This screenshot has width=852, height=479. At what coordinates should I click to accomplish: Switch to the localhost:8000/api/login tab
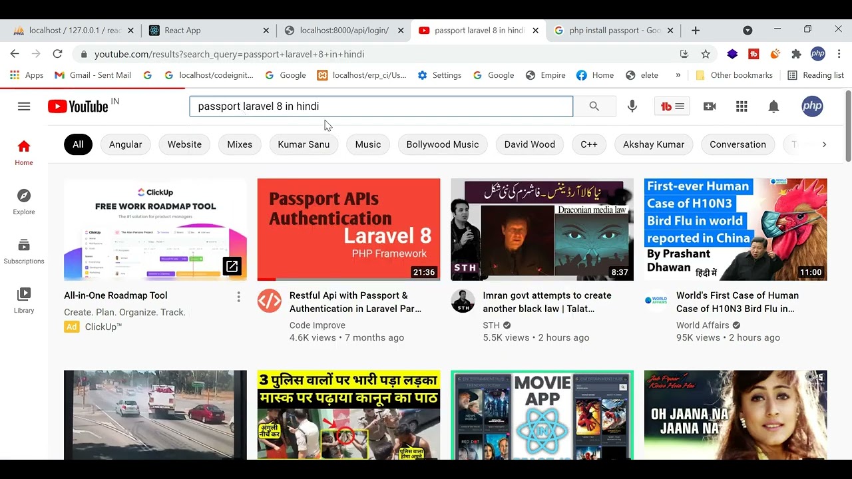click(x=344, y=30)
